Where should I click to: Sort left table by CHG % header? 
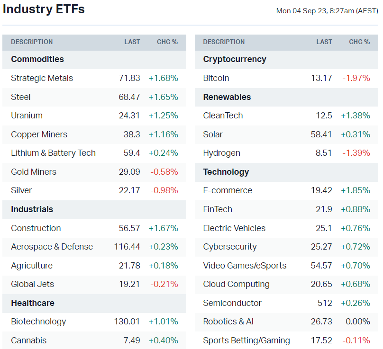167,42
